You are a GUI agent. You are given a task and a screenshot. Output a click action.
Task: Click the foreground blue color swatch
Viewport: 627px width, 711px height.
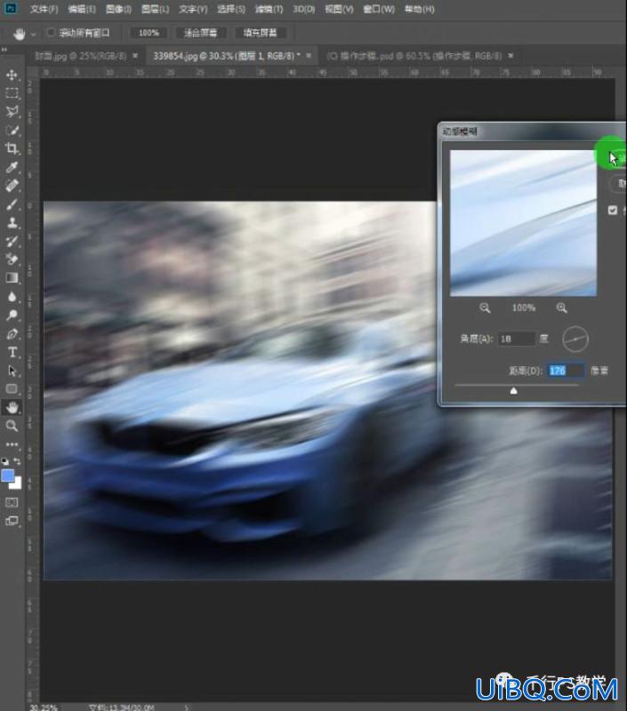coord(8,476)
